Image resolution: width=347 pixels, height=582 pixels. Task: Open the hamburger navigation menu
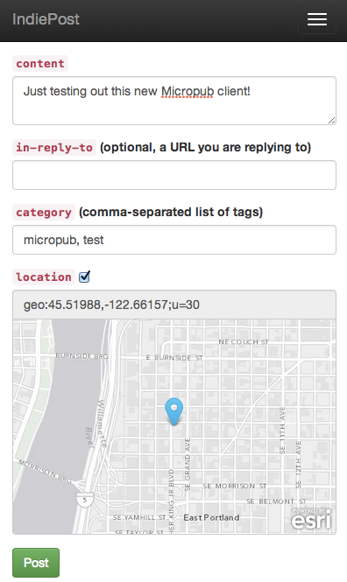(x=317, y=19)
